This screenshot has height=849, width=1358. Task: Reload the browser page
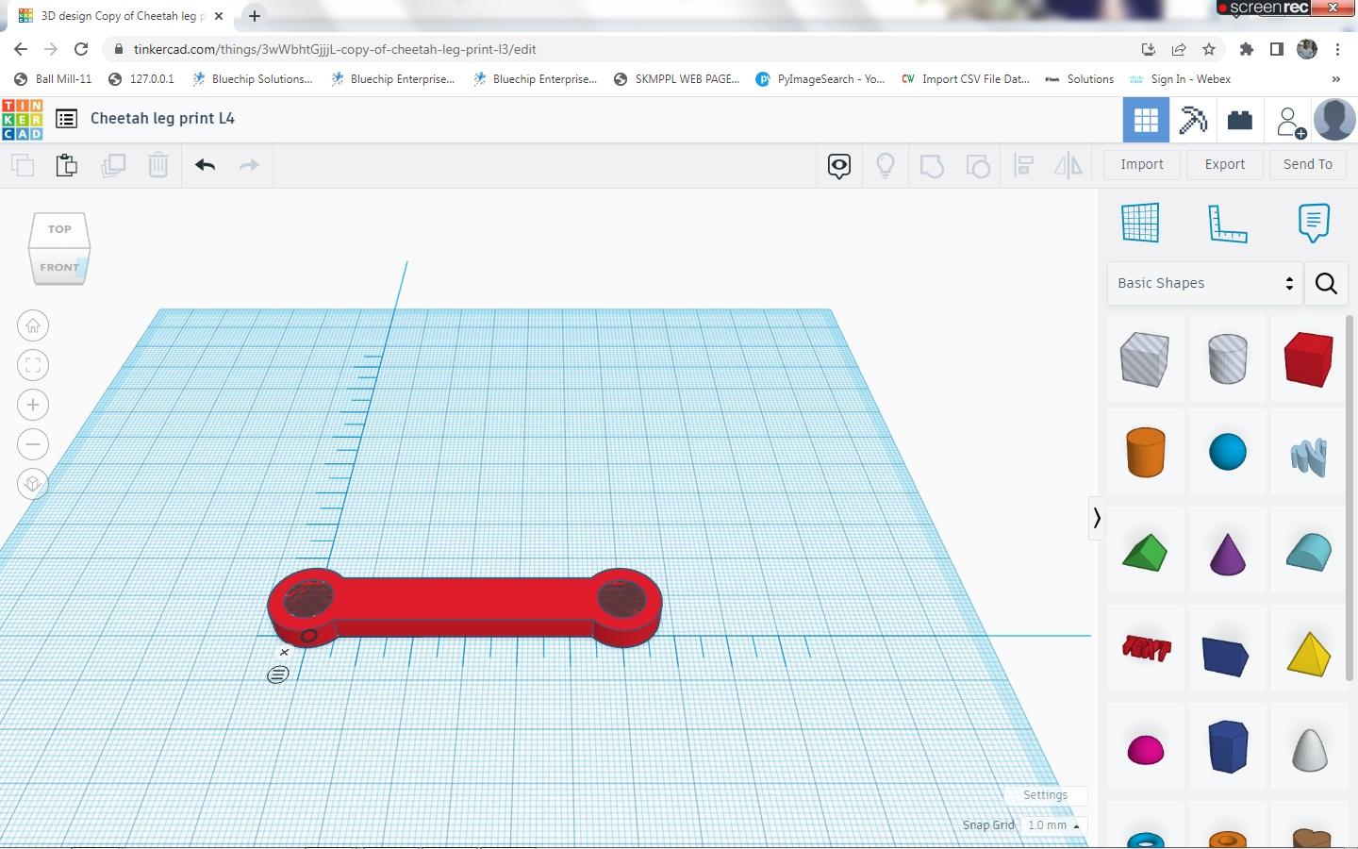point(81,49)
